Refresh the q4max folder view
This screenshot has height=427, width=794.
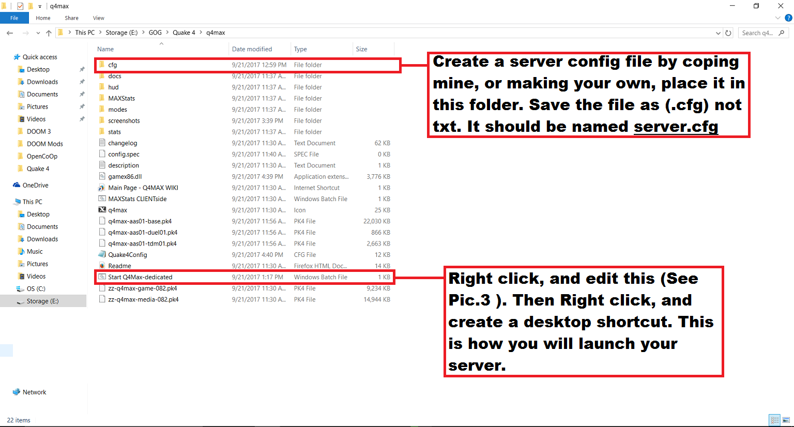tap(728, 33)
